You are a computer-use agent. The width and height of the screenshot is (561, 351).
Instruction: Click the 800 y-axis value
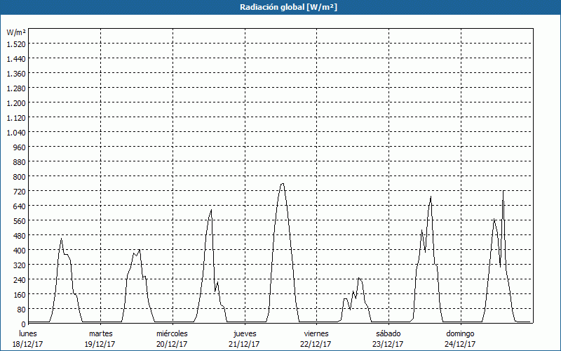click(x=19, y=176)
